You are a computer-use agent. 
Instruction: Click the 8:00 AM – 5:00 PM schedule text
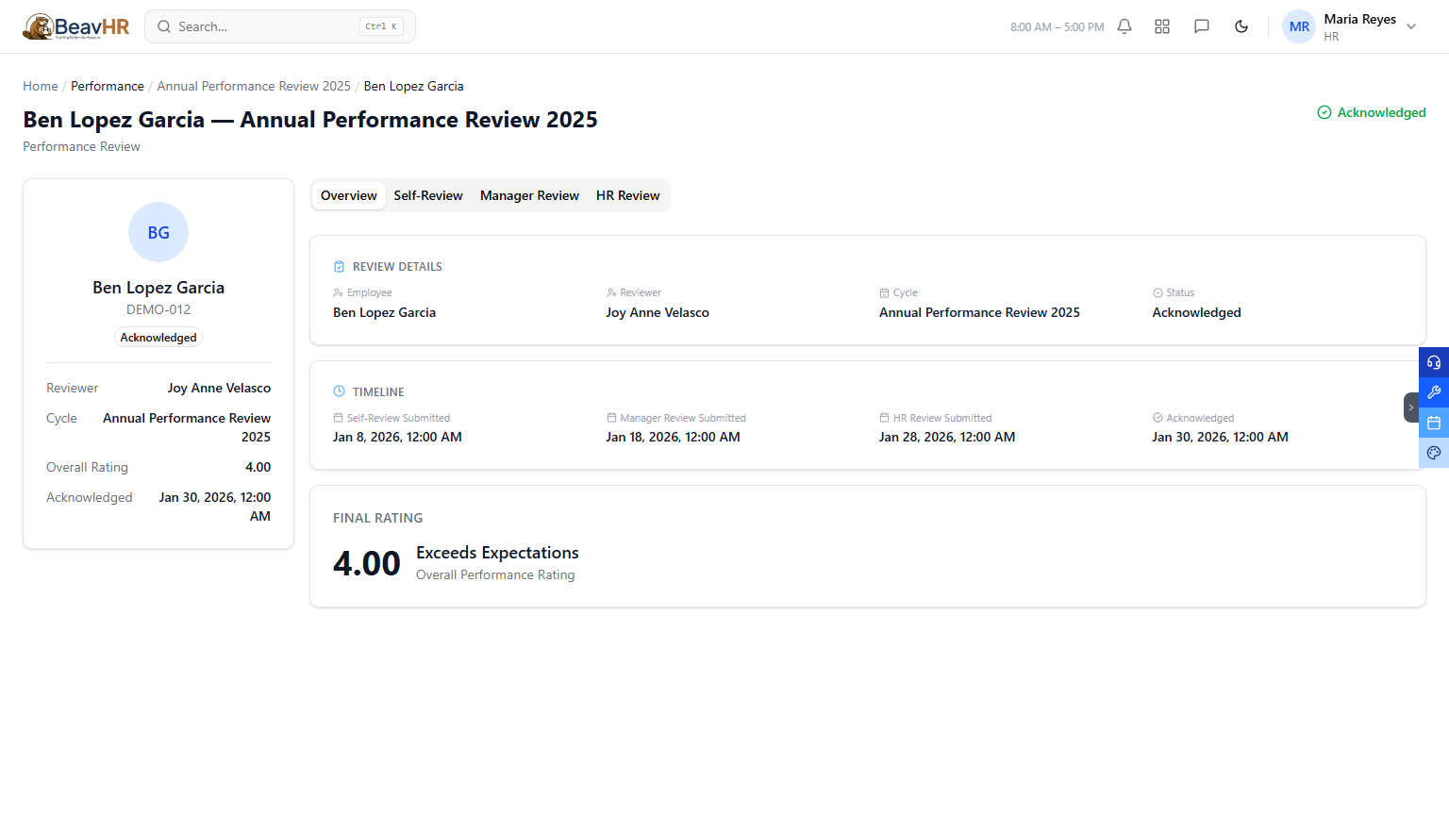tap(1057, 27)
